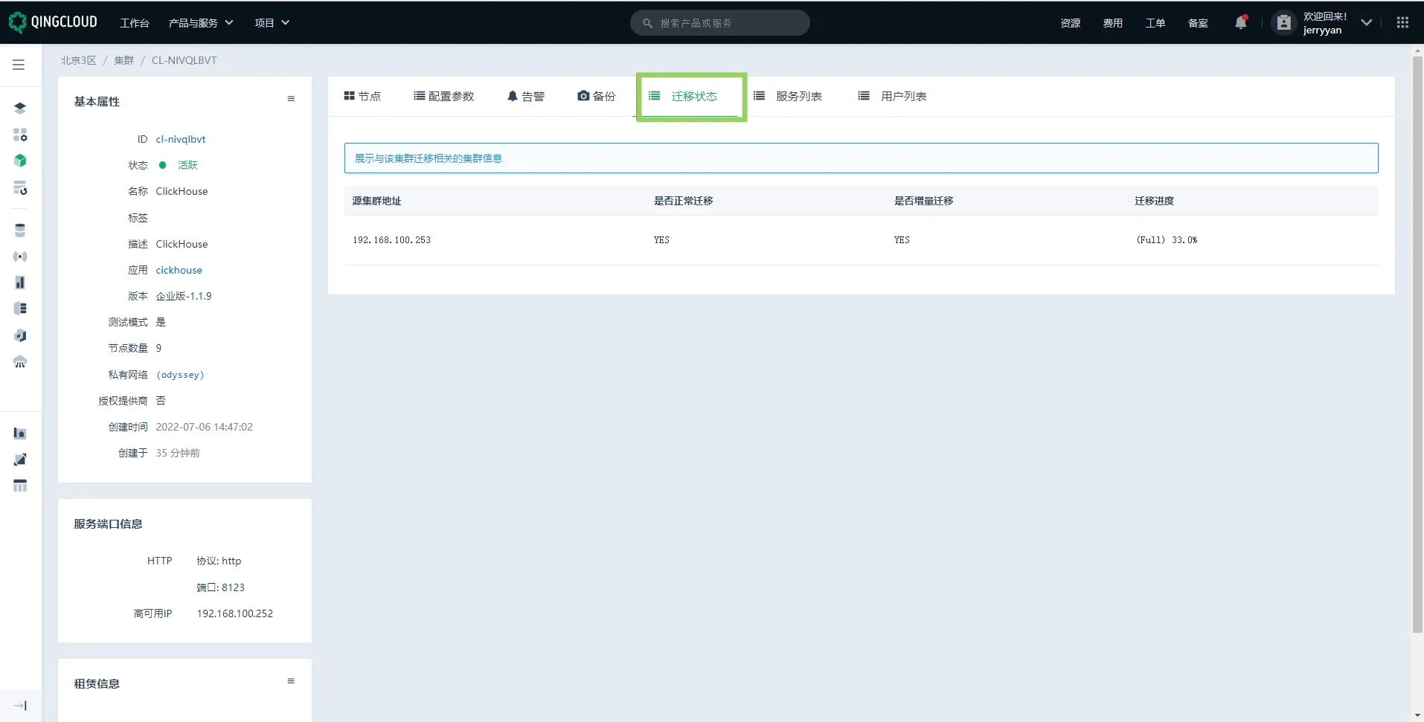Open the database cylinder icon in the sidebar
The height and width of the screenshot is (722, 1424).
tap(20, 231)
